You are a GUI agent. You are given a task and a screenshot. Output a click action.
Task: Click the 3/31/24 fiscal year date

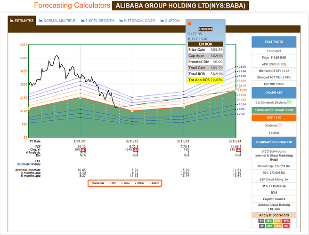(x=235, y=141)
